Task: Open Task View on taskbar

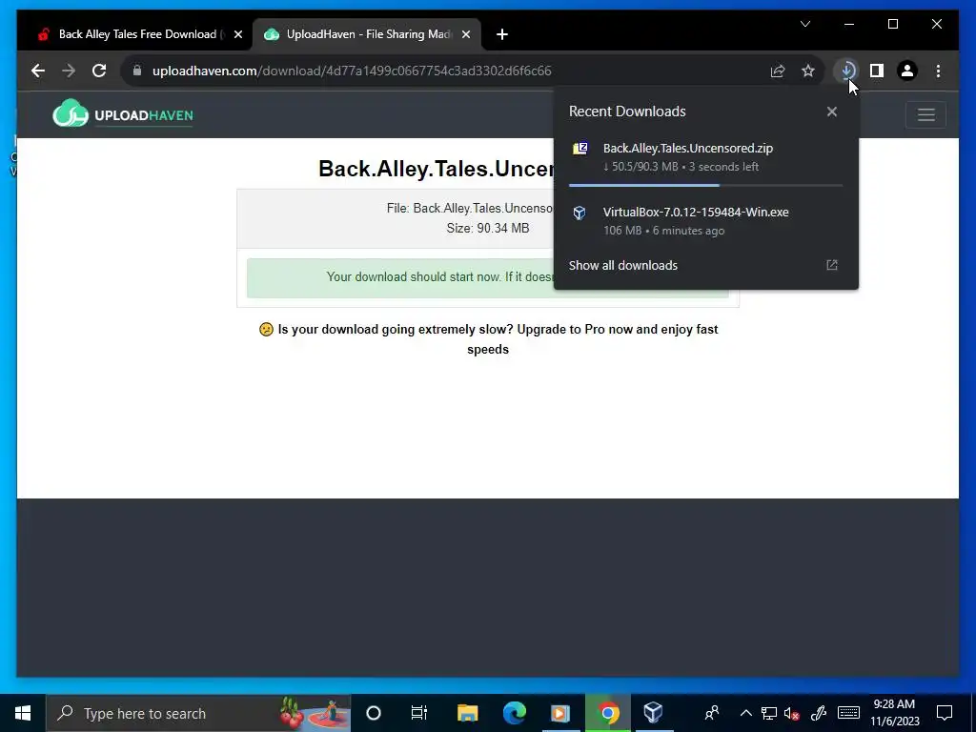Action: point(419,713)
